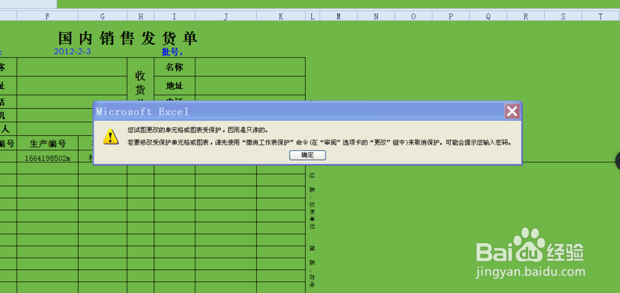
Task: Select column K header
Action: pos(281,16)
